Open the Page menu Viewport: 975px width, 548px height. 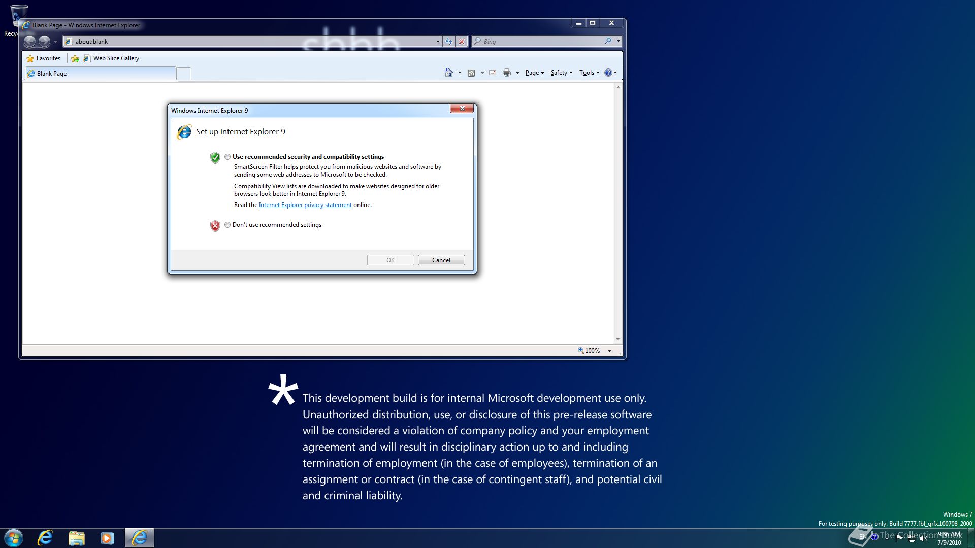tap(535, 73)
